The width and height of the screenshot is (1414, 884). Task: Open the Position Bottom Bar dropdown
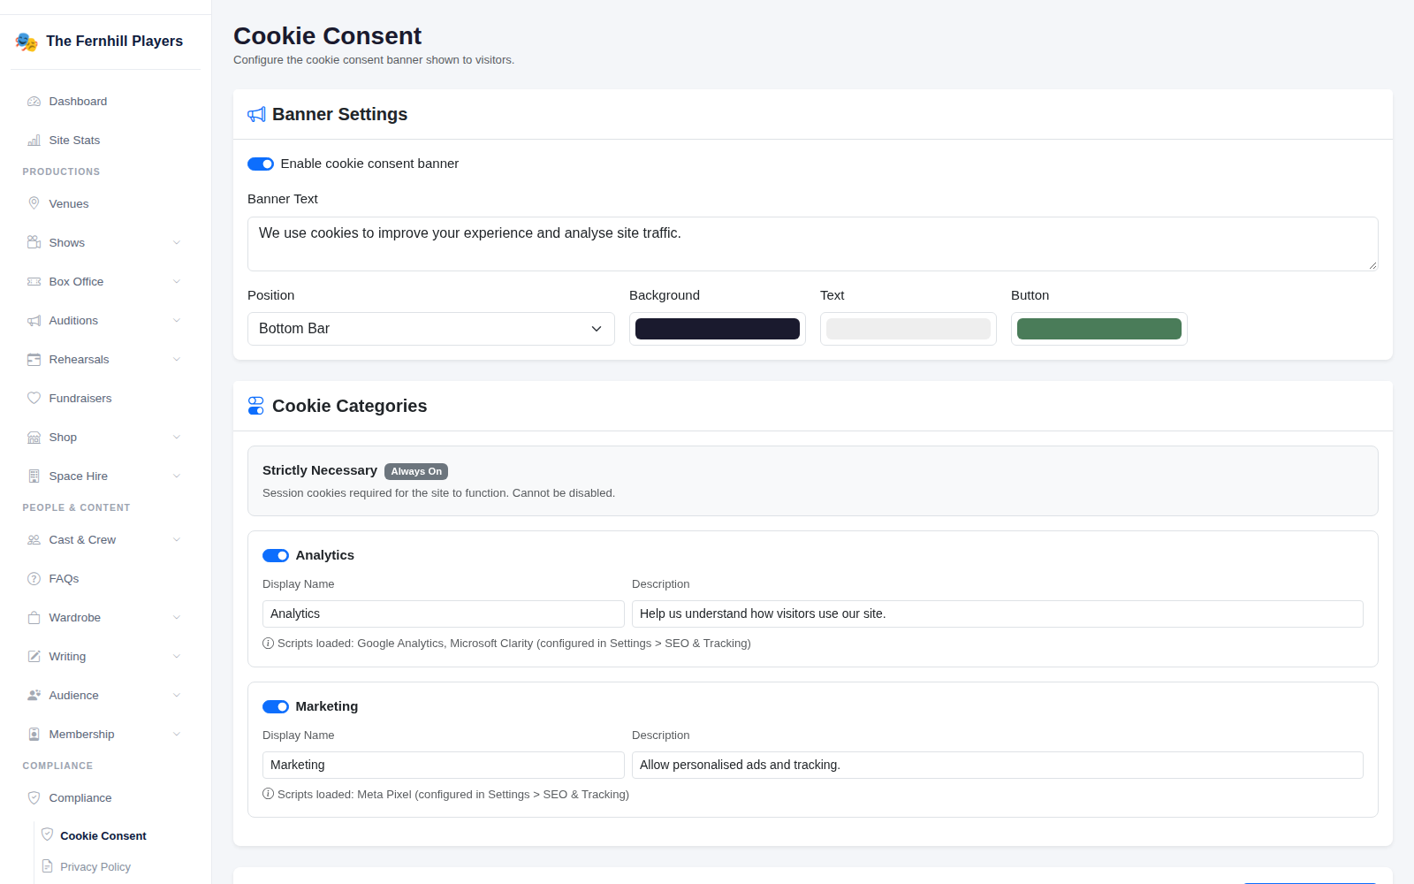[x=431, y=329]
